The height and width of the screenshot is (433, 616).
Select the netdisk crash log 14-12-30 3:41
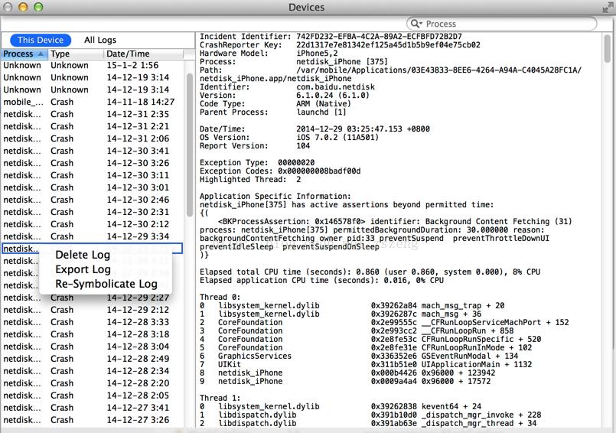coord(93,151)
